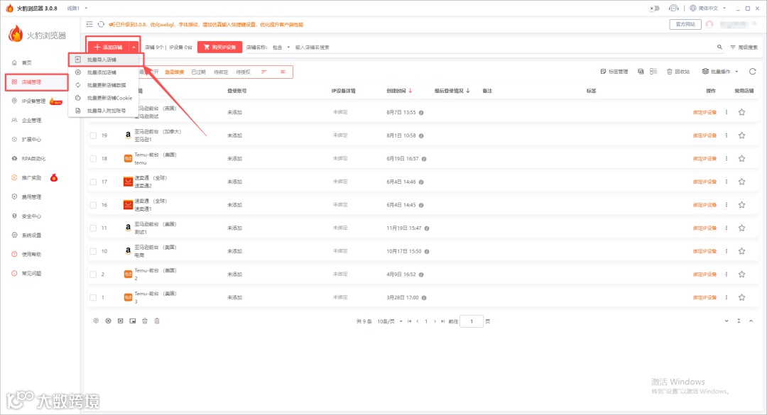Screen dimensions: 767x415
Task: Switch to the 待授权 filter tab
Action: coord(243,72)
